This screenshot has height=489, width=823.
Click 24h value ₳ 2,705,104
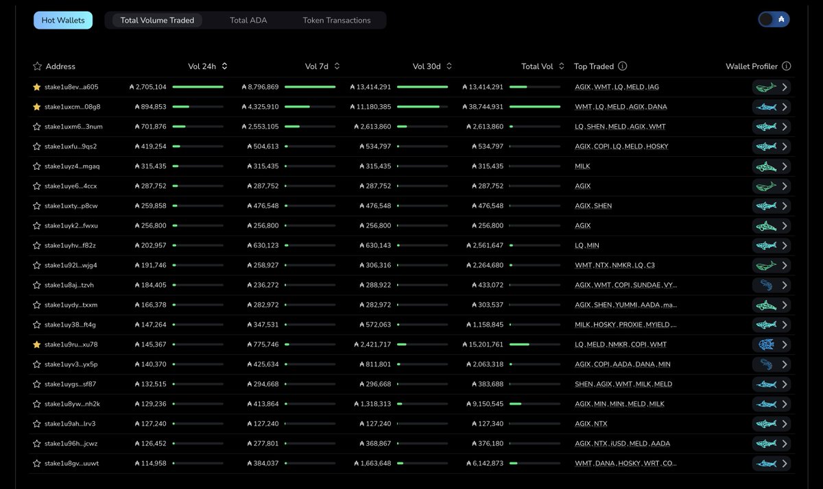tap(147, 87)
